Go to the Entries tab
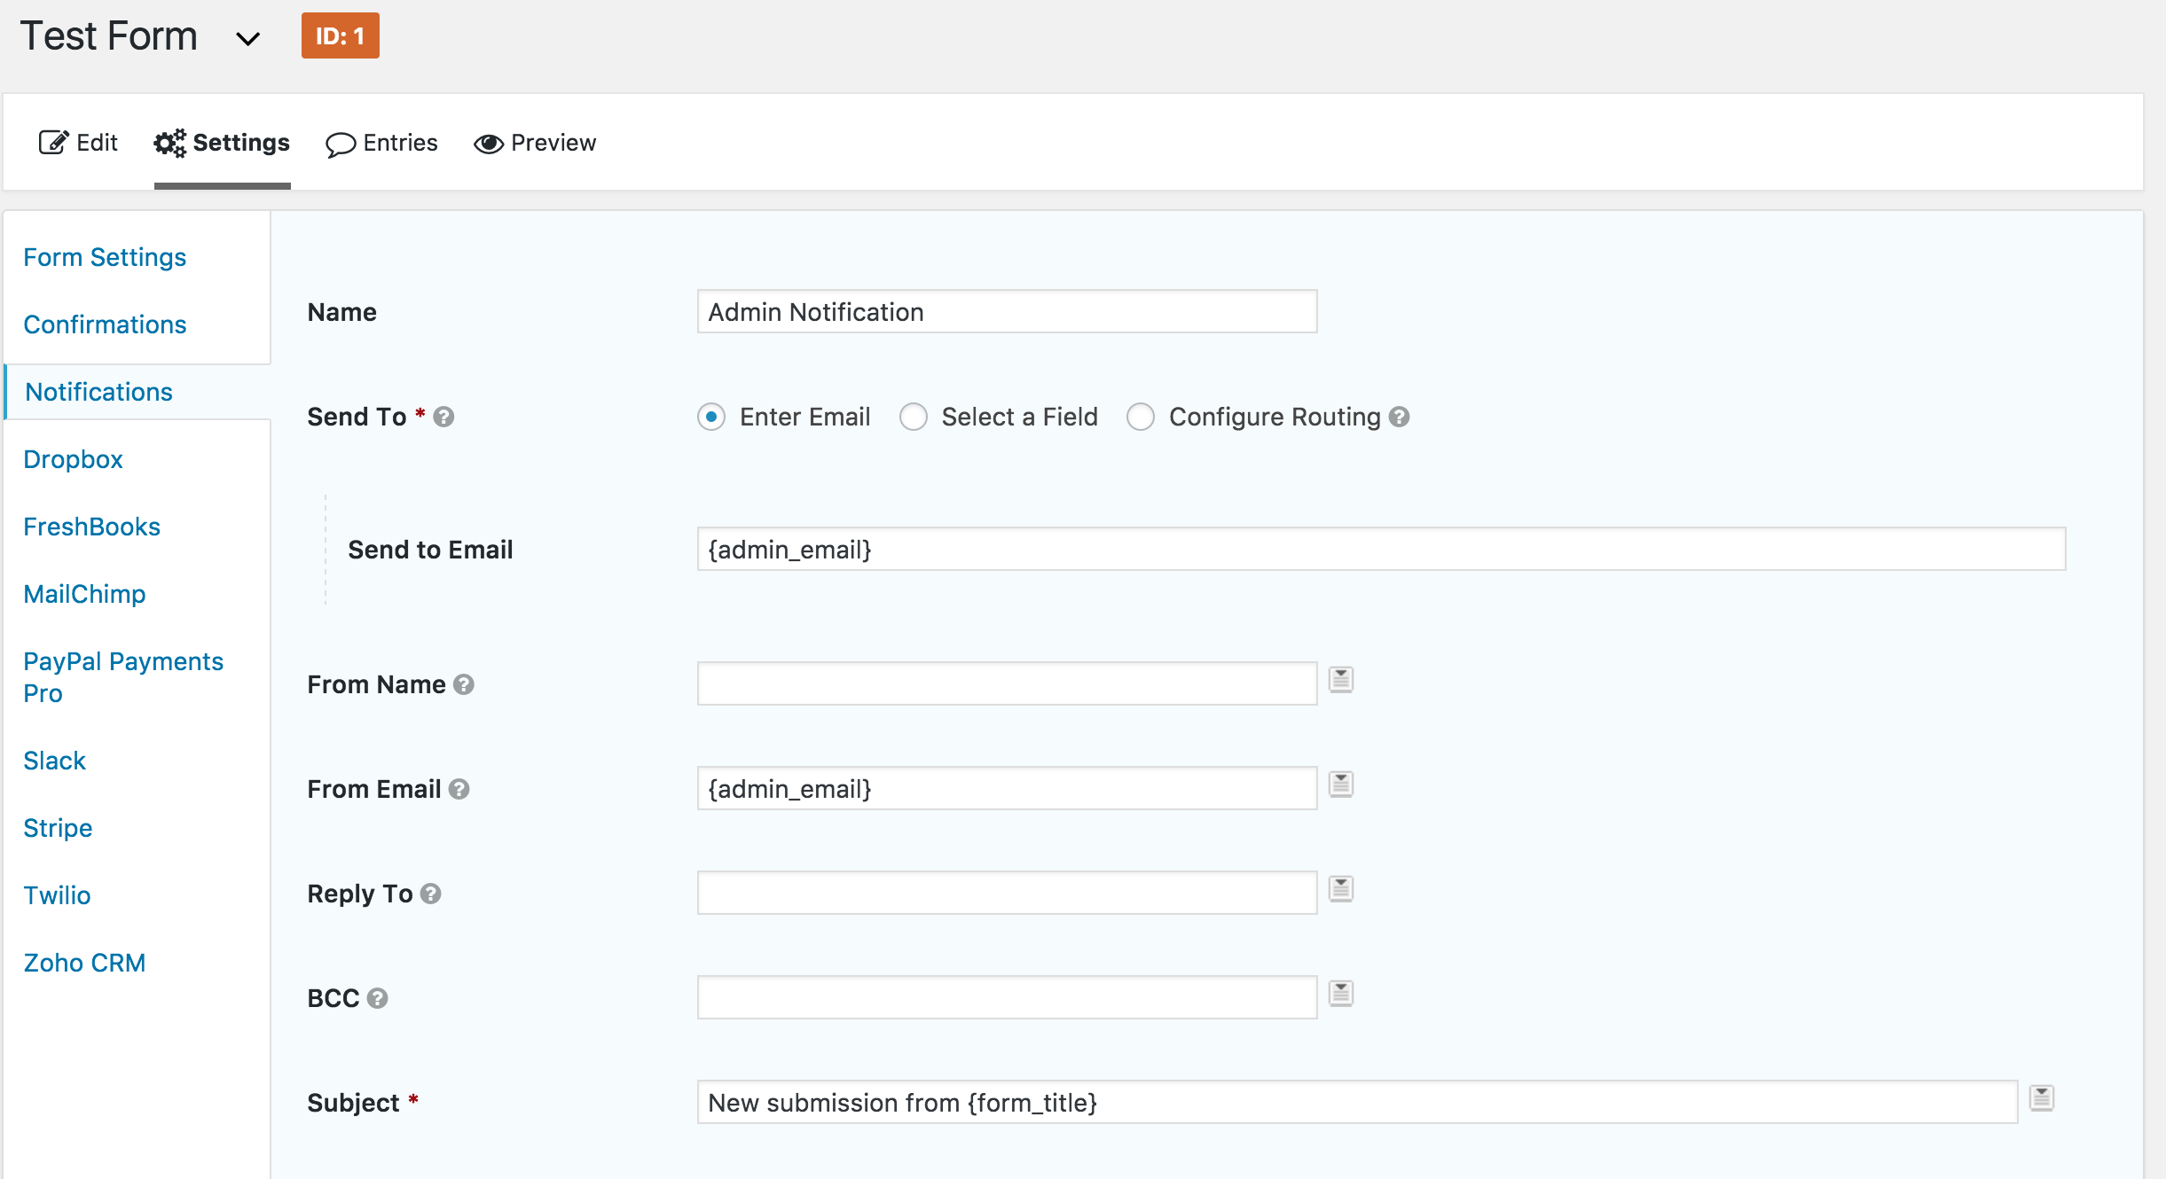The image size is (2166, 1179). tap(381, 143)
